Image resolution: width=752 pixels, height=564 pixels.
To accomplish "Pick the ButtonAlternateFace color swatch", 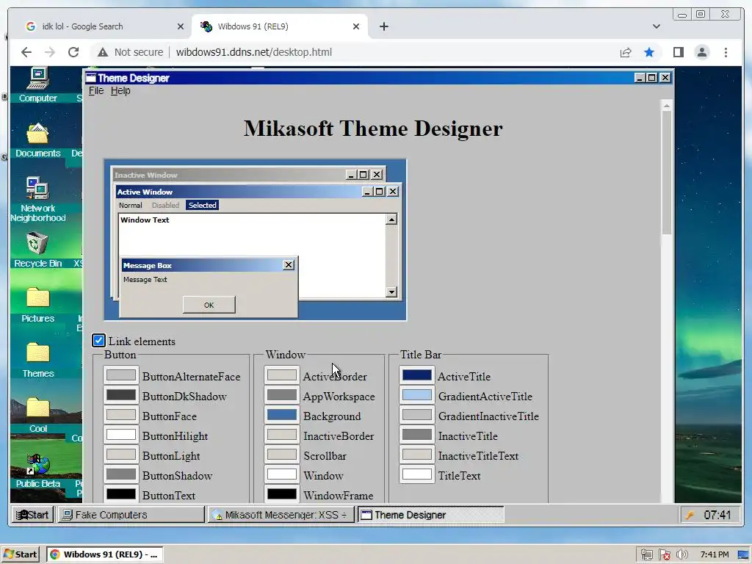I will 121,375.
